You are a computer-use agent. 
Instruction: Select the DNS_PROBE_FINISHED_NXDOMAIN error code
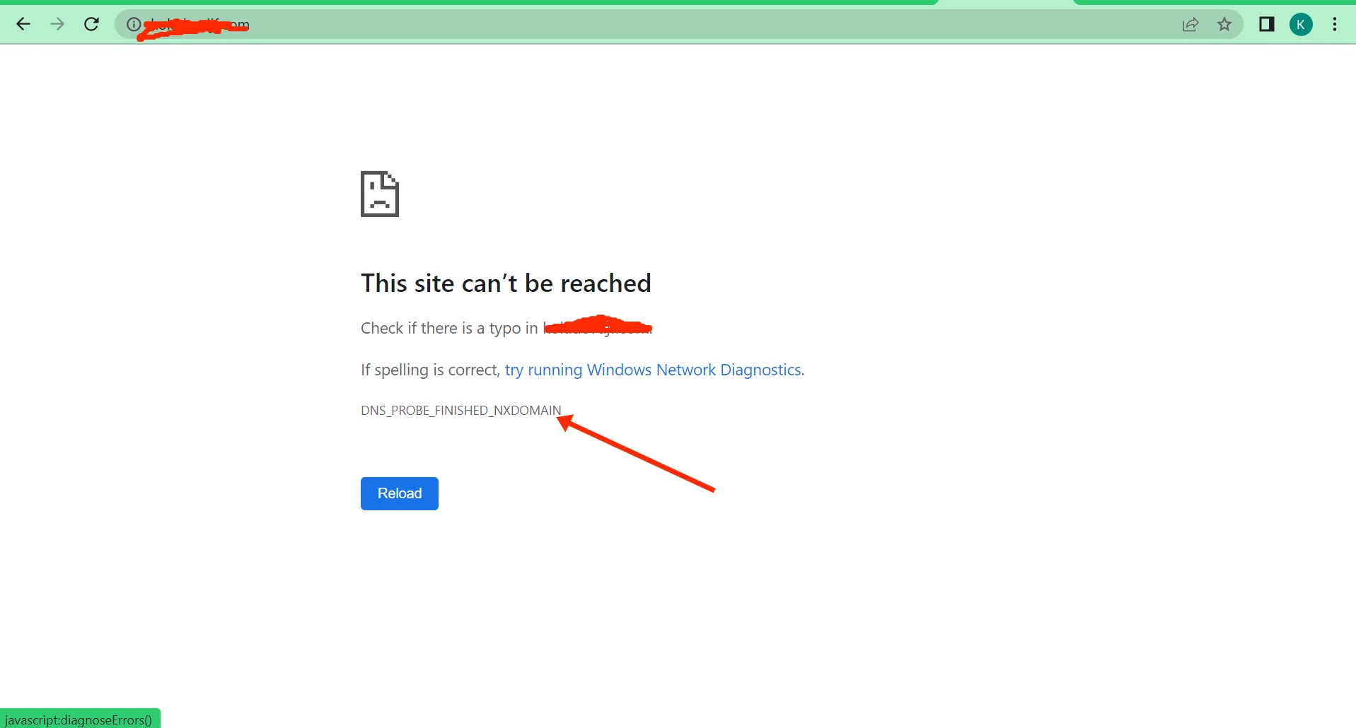coord(461,411)
